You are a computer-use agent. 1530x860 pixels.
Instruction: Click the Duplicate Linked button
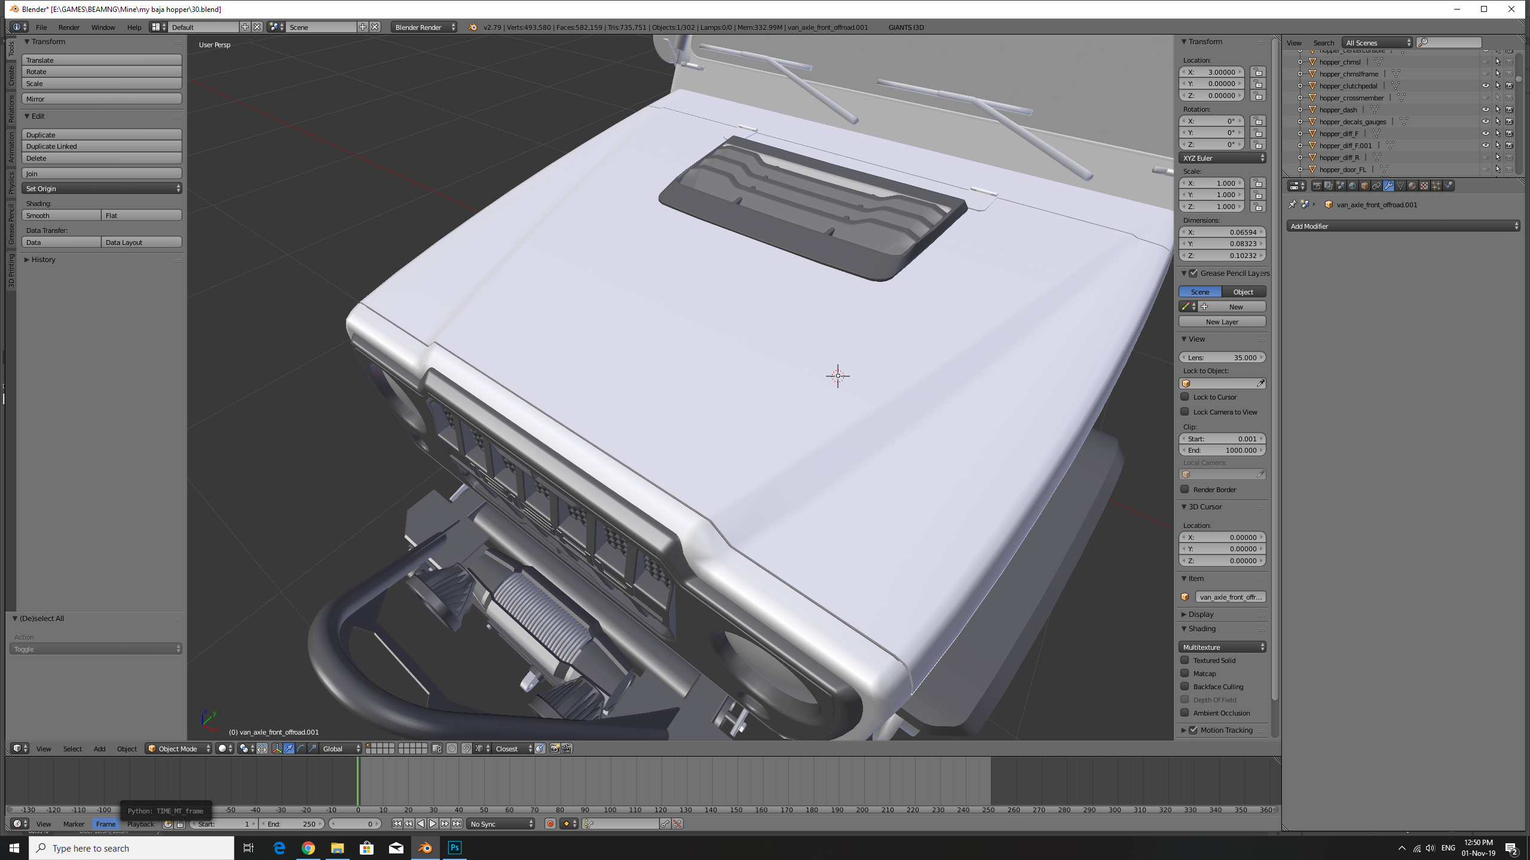[102, 146]
